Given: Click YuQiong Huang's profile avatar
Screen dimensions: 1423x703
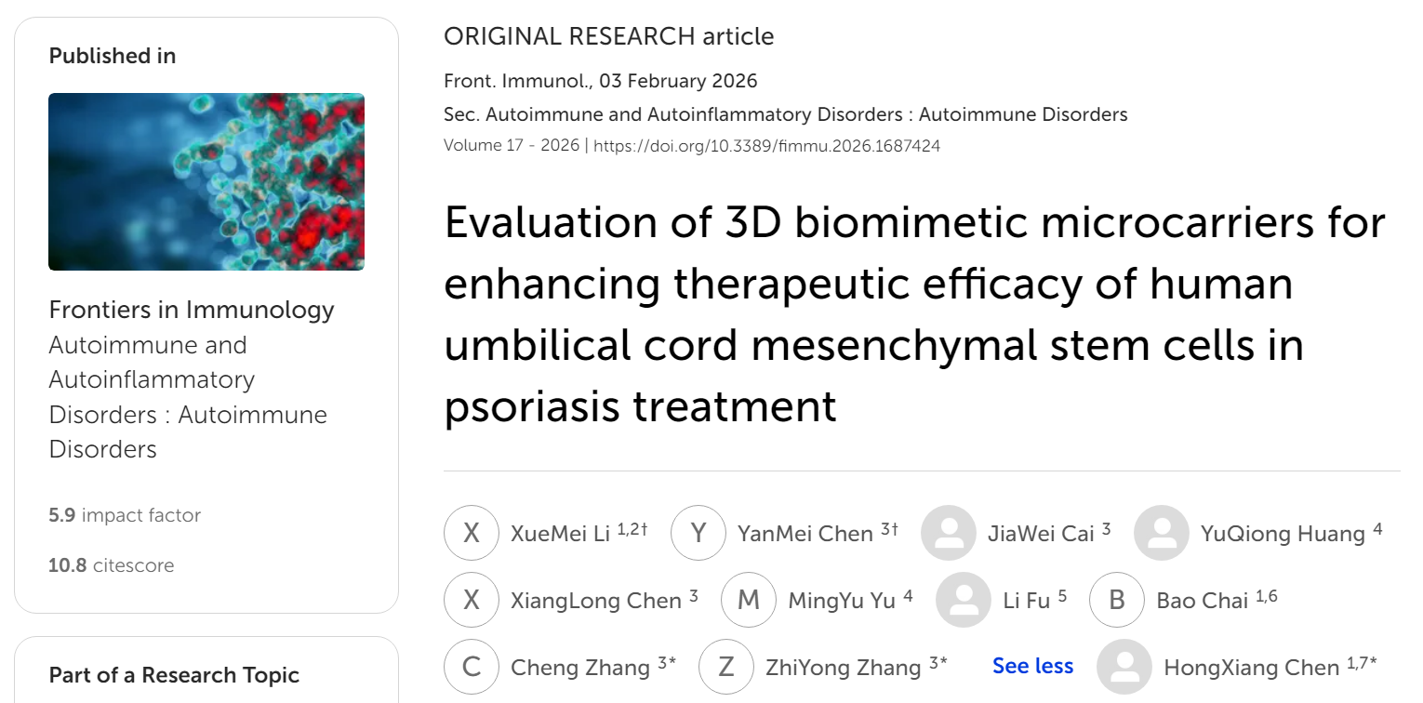Looking at the screenshot, I should pyautogui.click(x=1161, y=533).
